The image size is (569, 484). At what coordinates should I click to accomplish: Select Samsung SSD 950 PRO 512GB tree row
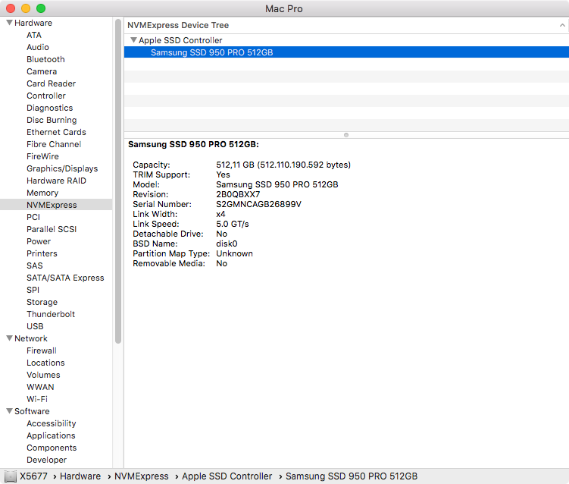[346, 52]
